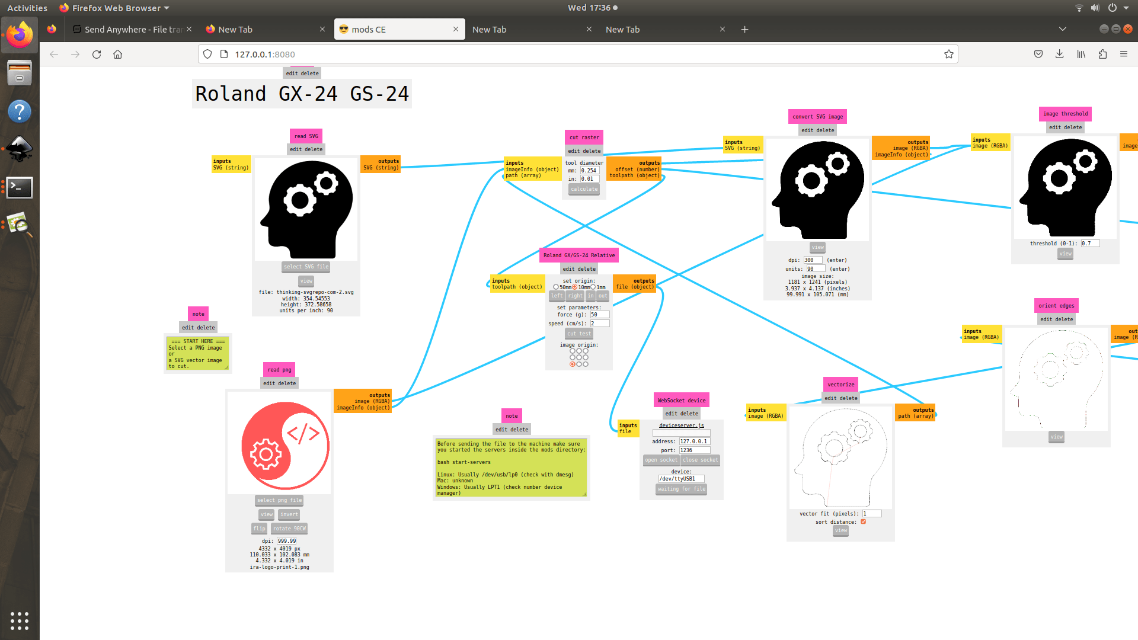
Task: Click the read SVG head preview image
Action: point(306,209)
